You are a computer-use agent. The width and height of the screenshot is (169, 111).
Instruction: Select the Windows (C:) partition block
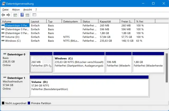click(x=79, y=64)
